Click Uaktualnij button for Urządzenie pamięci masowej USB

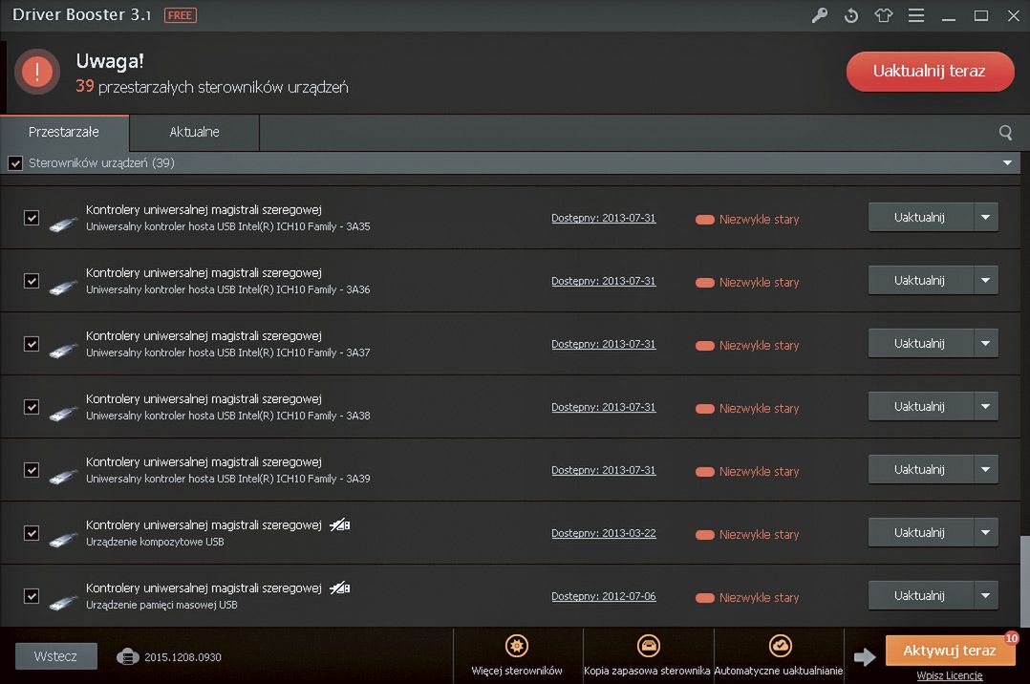(920, 596)
